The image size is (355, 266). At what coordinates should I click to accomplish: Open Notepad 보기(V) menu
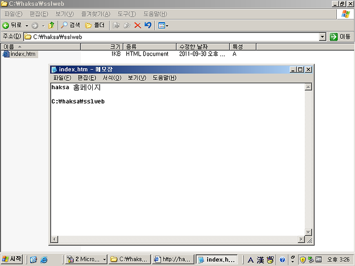tap(137, 78)
